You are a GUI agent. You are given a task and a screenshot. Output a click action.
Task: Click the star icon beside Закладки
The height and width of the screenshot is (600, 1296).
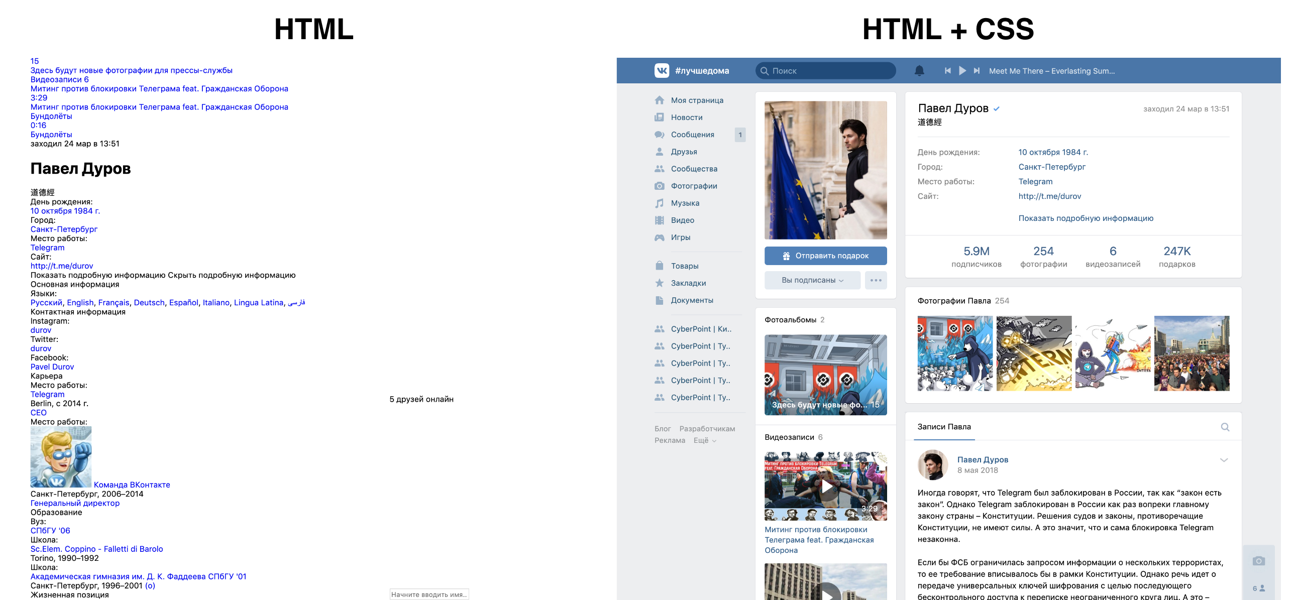[x=659, y=283]
